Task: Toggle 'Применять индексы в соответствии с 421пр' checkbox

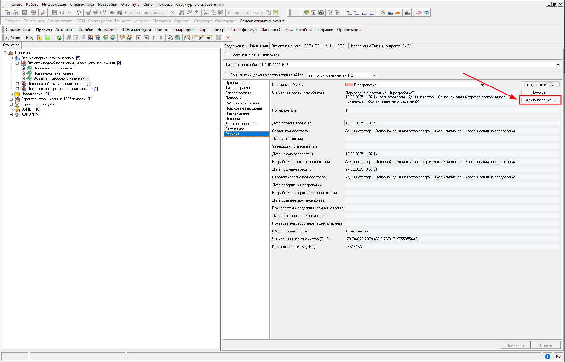Action: tap(227, 75)
